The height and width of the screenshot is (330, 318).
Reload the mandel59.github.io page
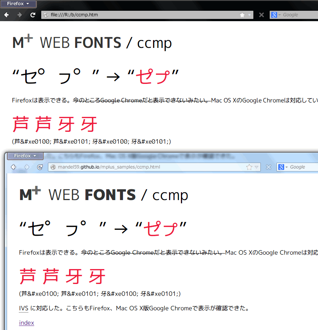click(40, 167)
